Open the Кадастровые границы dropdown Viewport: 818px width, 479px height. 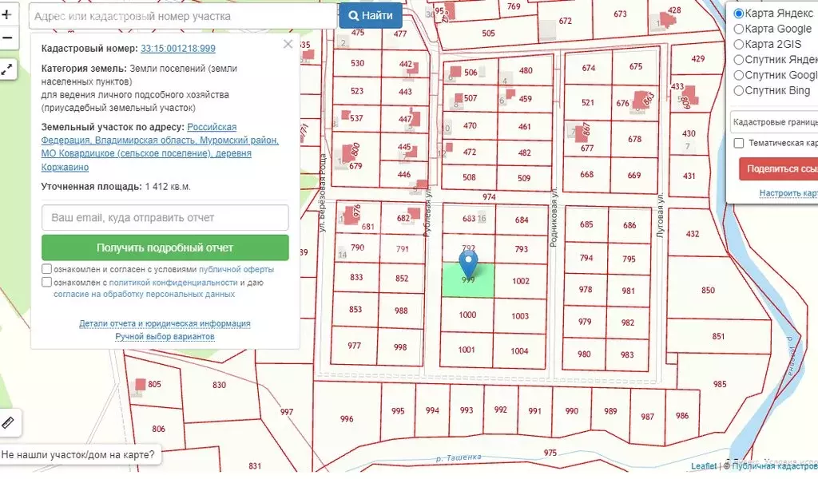(x=773, y=122)
